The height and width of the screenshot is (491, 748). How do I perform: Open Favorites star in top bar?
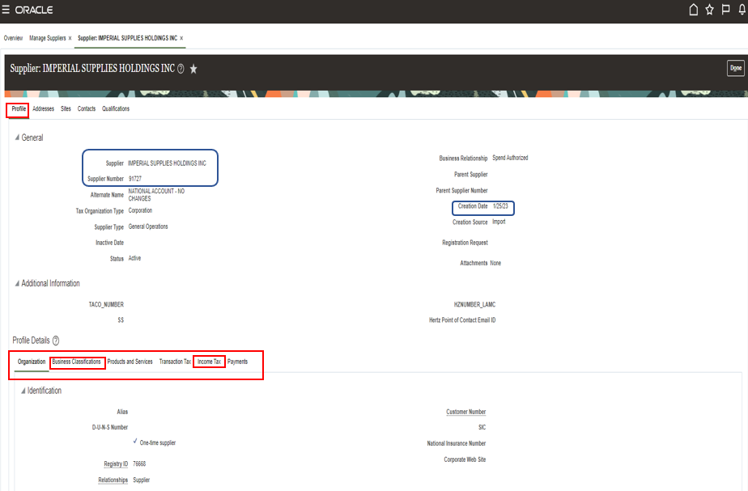[710, 10]
